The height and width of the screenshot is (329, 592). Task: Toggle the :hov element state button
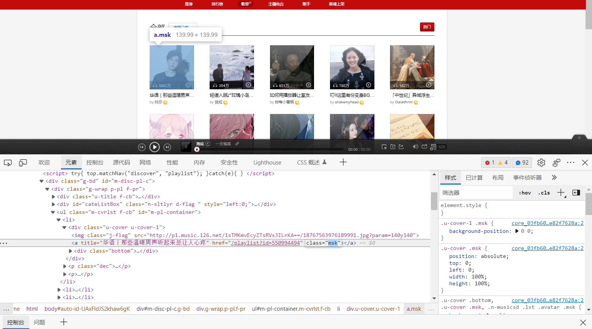click(x=525, y=193)
